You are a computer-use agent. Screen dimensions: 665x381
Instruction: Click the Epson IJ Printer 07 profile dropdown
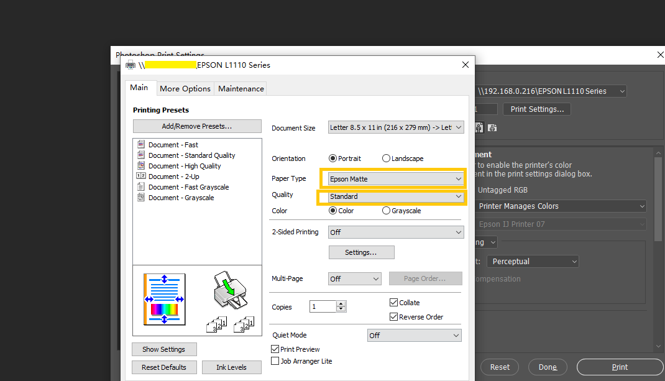click(560, 224)
